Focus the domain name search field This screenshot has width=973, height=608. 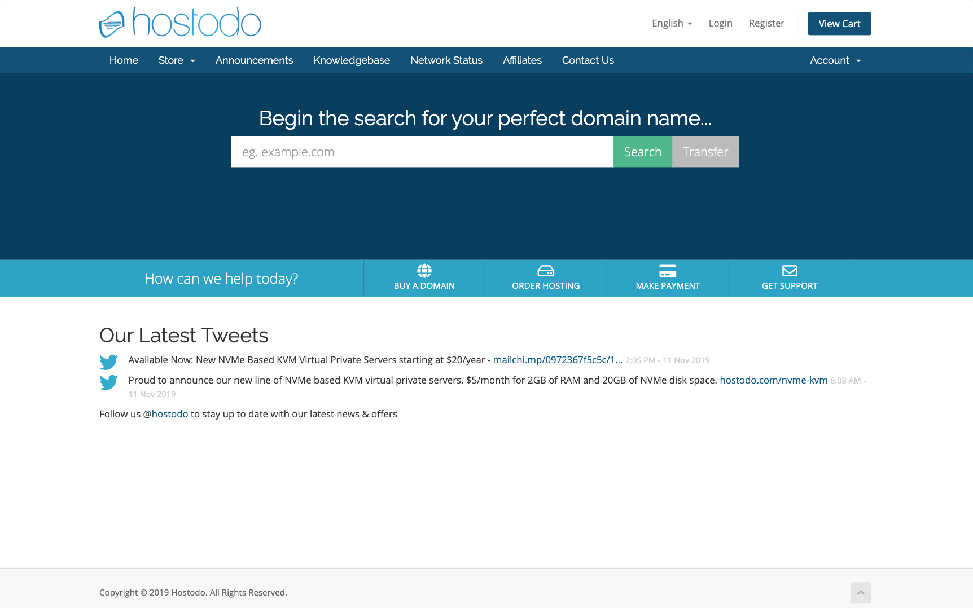[x=422, y=152]
